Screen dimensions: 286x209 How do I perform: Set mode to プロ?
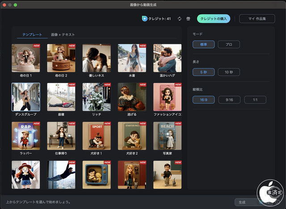(229, 44)
